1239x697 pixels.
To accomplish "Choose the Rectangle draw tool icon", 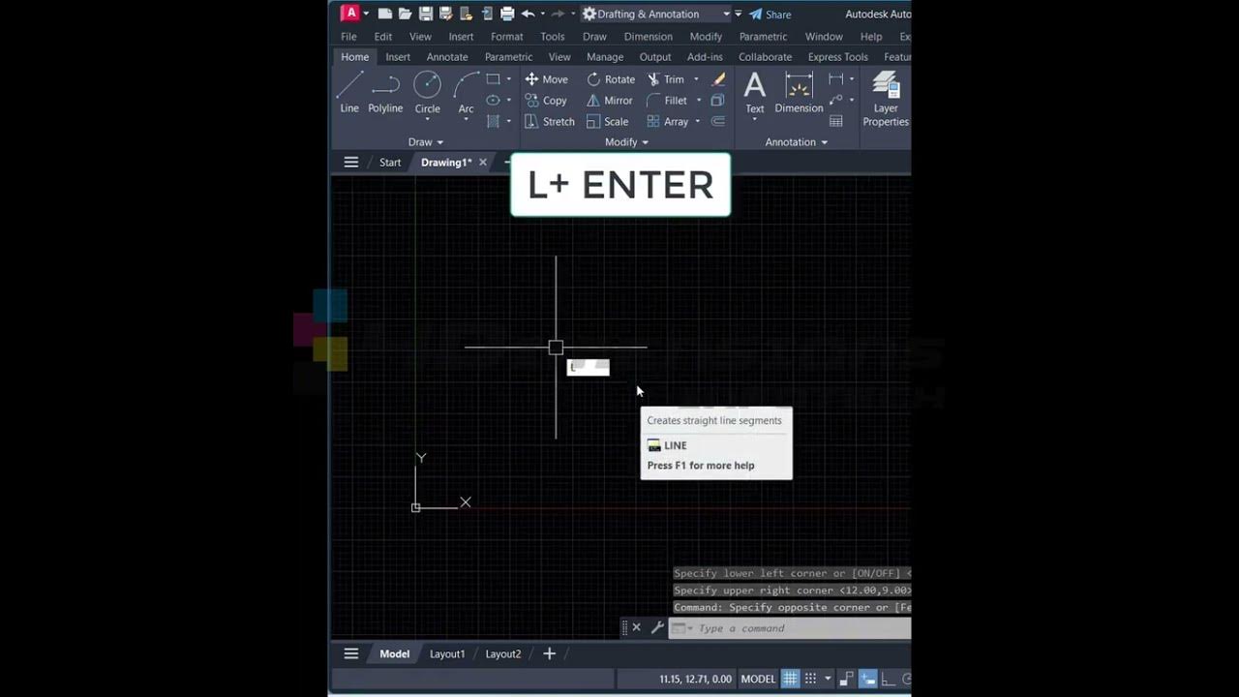I will tap(494, 79).
